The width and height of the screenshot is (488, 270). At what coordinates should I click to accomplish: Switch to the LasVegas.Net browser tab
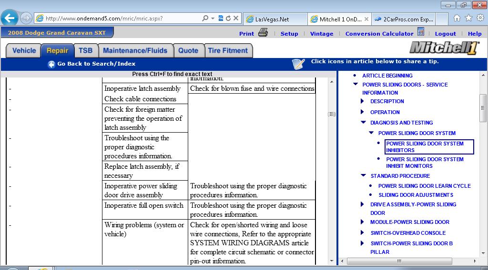point(275,19)
